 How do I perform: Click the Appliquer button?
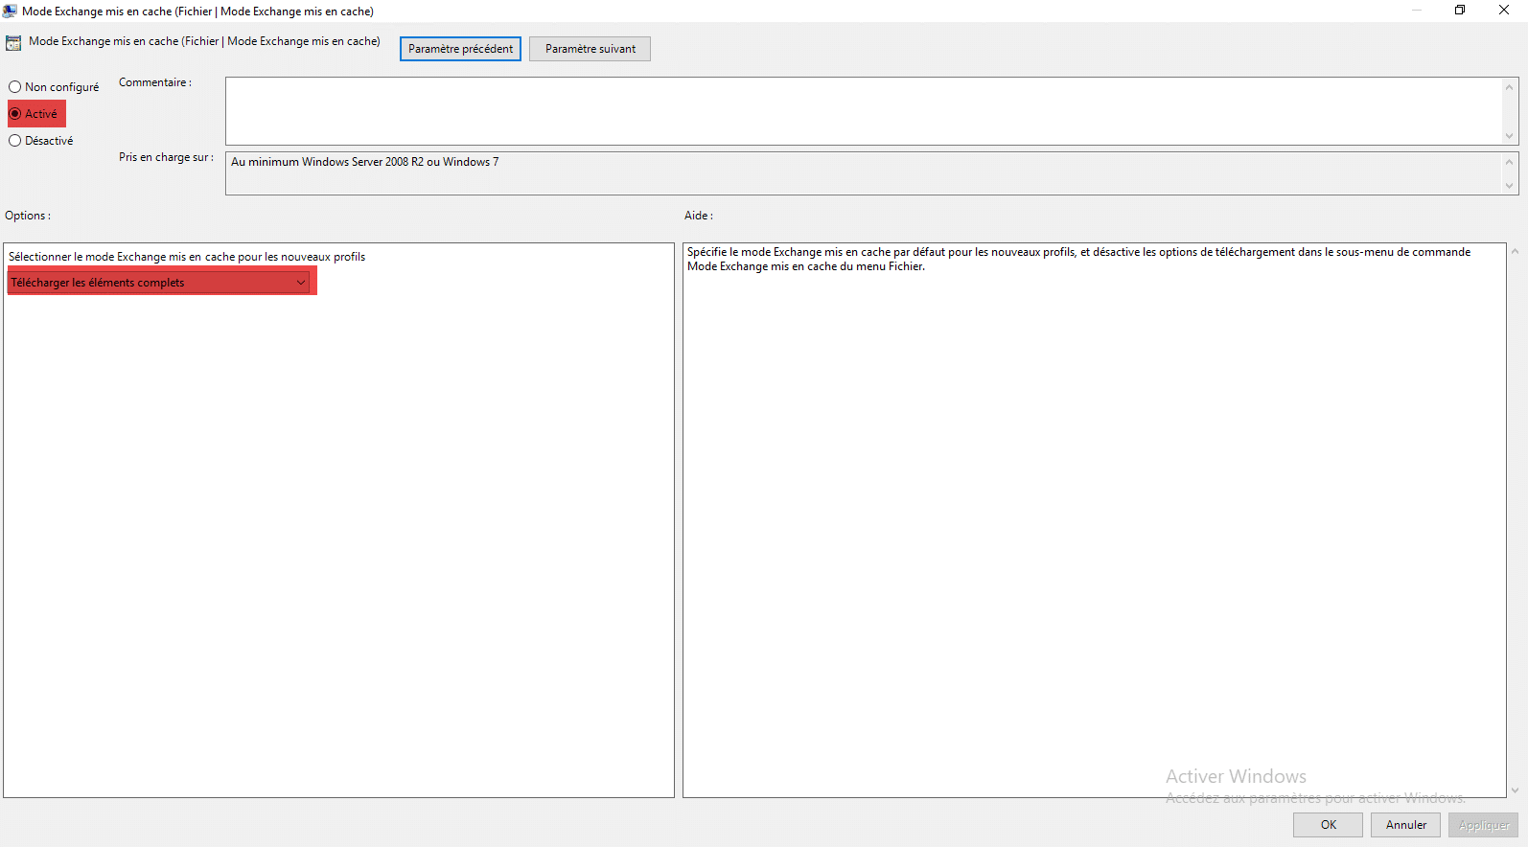coord(1483,825)
